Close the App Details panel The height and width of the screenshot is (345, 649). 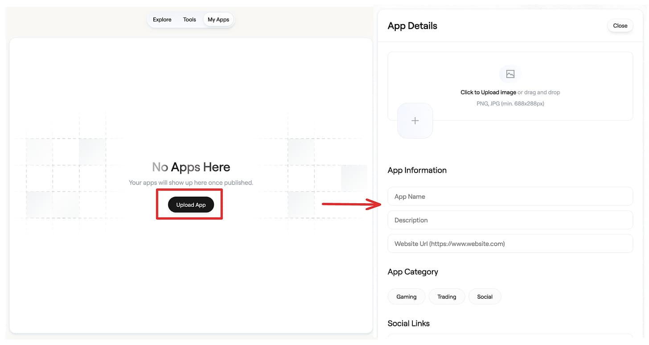(x=620, y=25)
